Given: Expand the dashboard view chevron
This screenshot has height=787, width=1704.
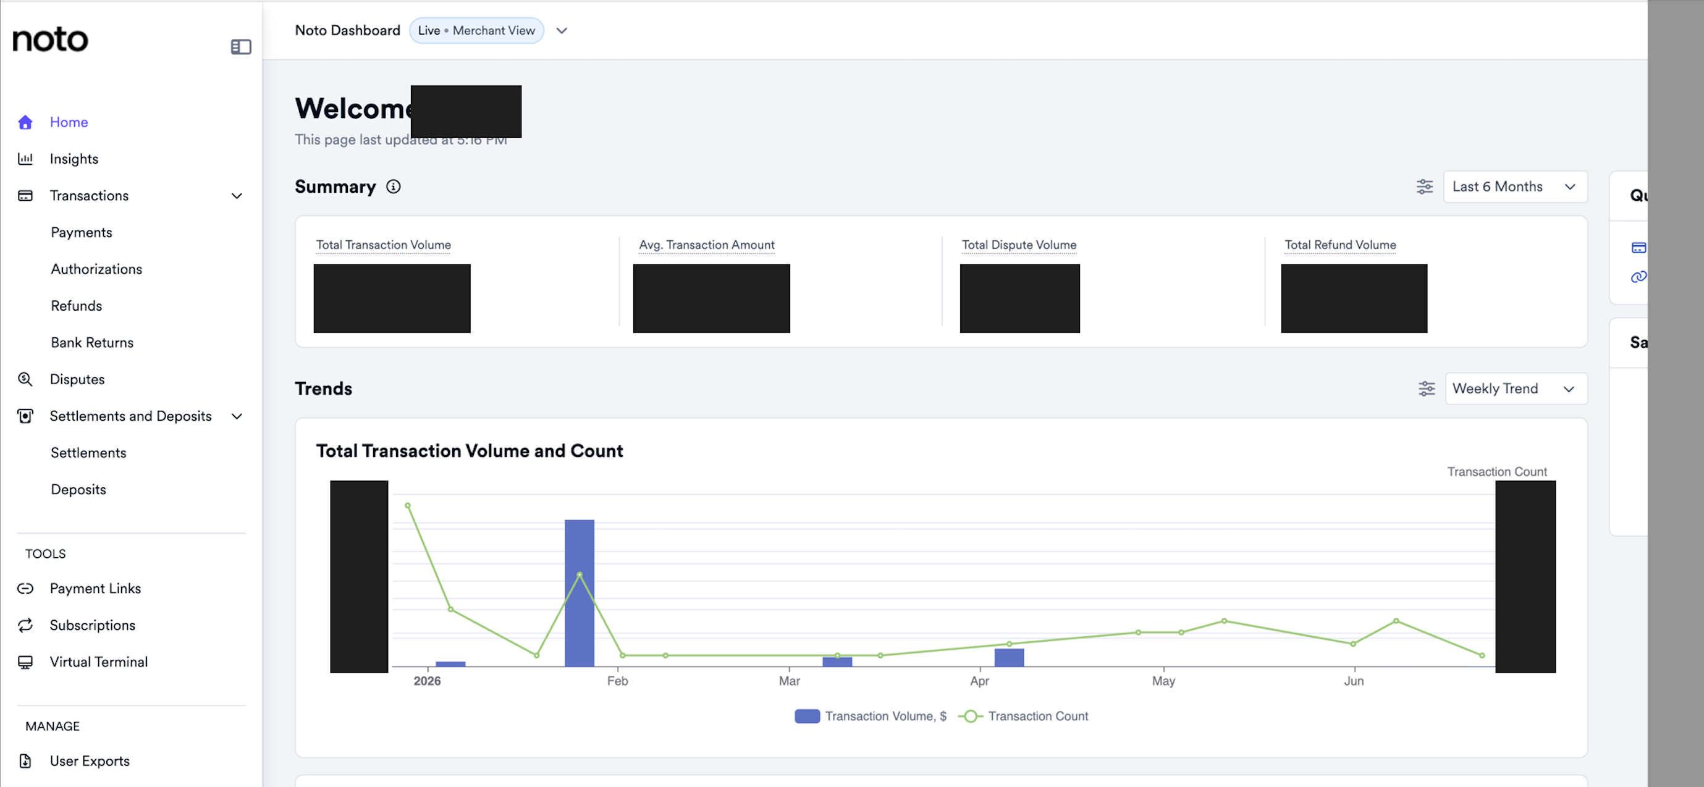Looking at the screenshot, I should point(562,30).
